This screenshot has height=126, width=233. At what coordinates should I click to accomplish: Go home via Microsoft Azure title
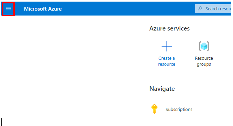[x=43, y=9]
